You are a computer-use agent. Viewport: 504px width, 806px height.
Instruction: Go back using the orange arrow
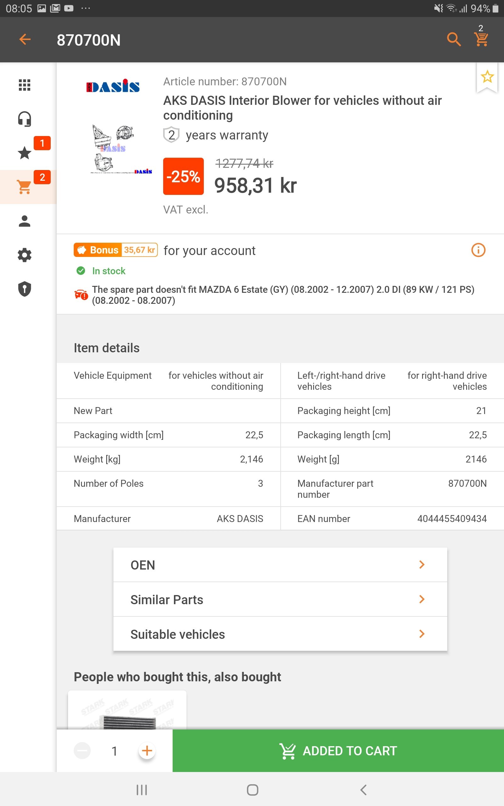click(25, 40)
